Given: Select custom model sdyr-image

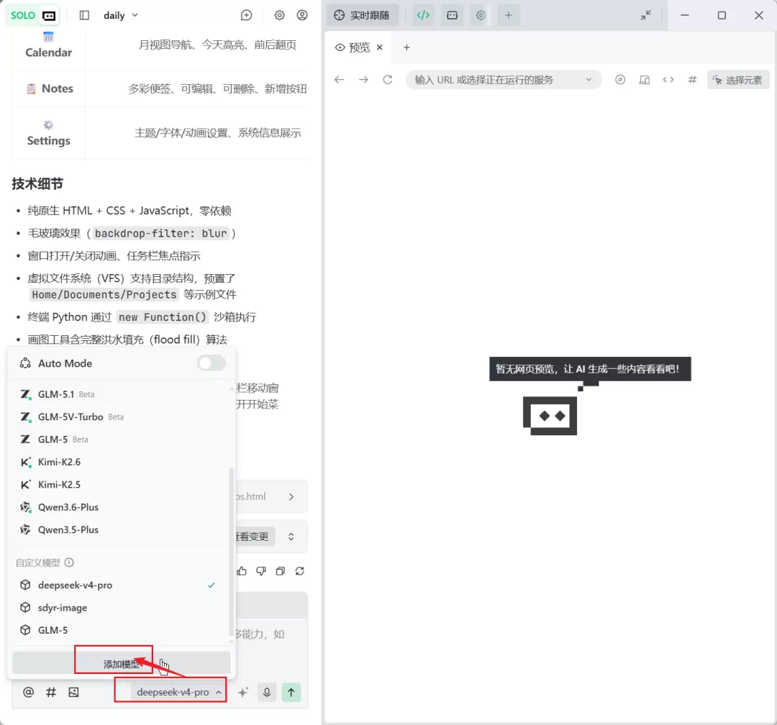Looking at the screenshot, I should [x=119, y=608].
